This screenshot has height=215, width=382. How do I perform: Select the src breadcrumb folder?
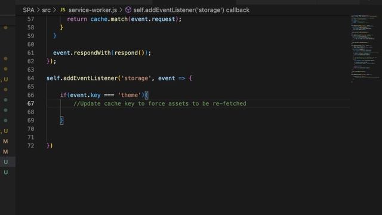click(47, 10)
